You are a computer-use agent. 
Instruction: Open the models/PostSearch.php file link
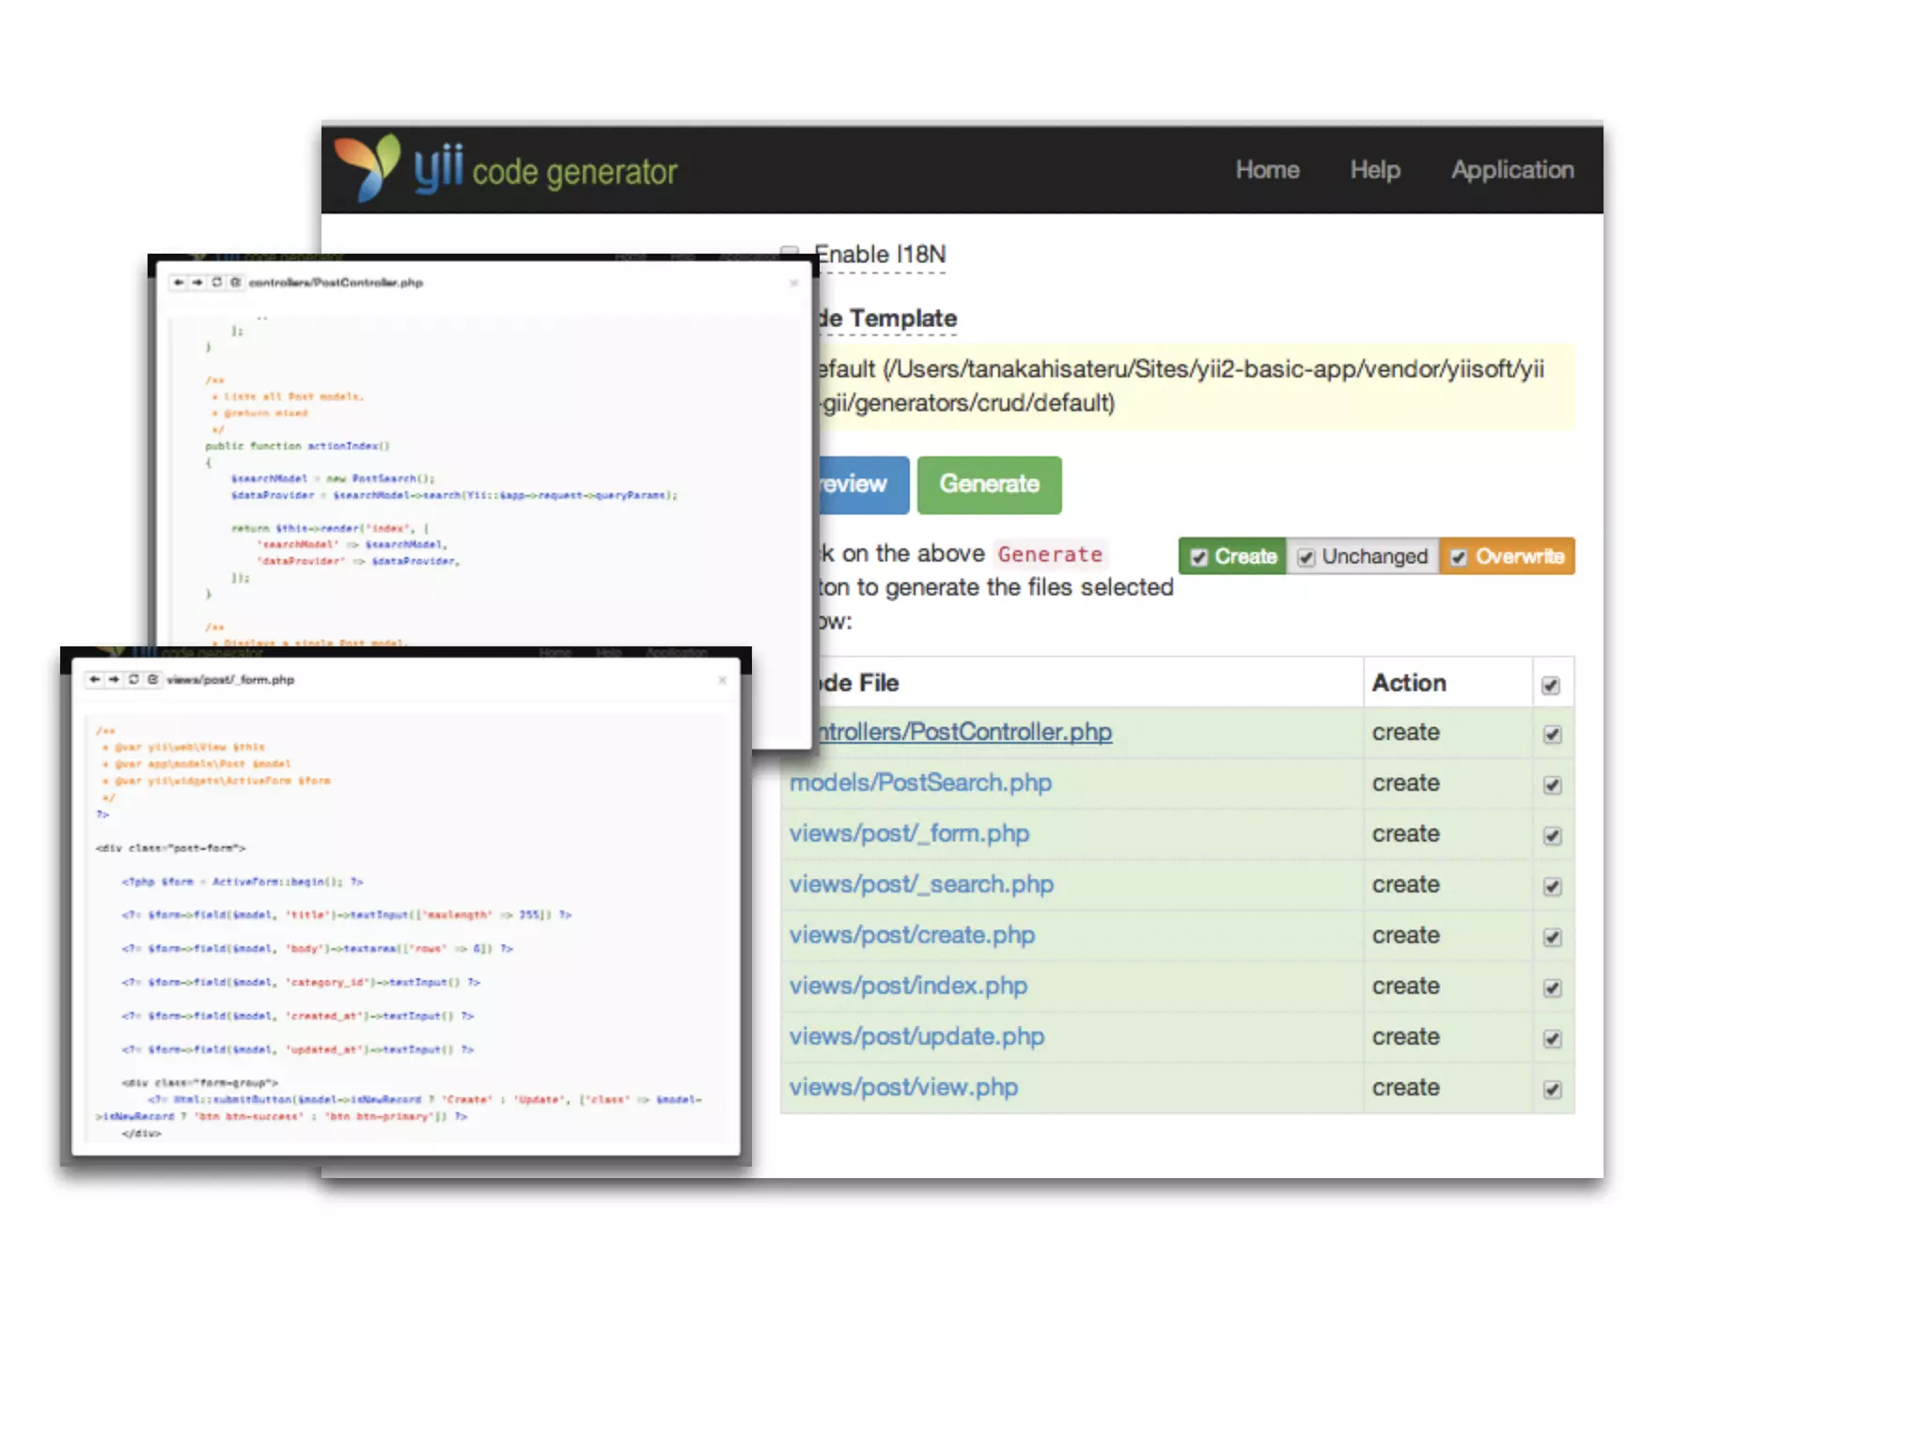pos(920,783)
